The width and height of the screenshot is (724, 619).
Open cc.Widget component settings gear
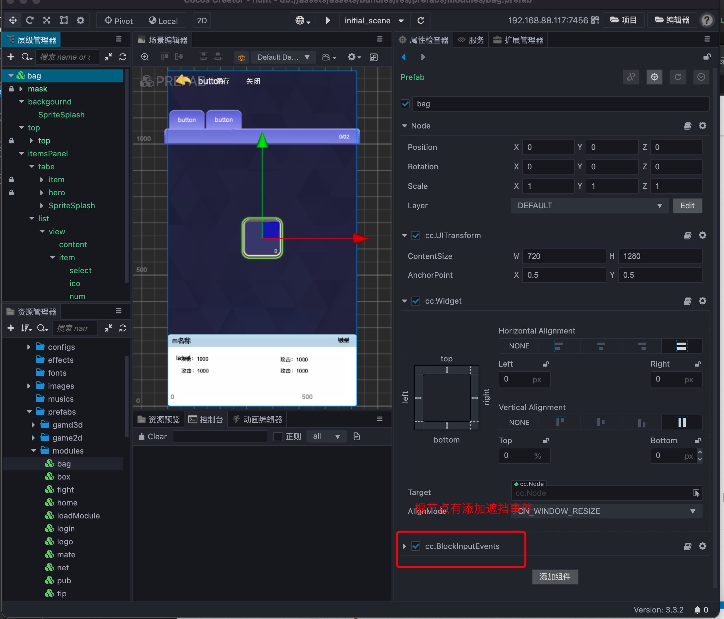702,301
